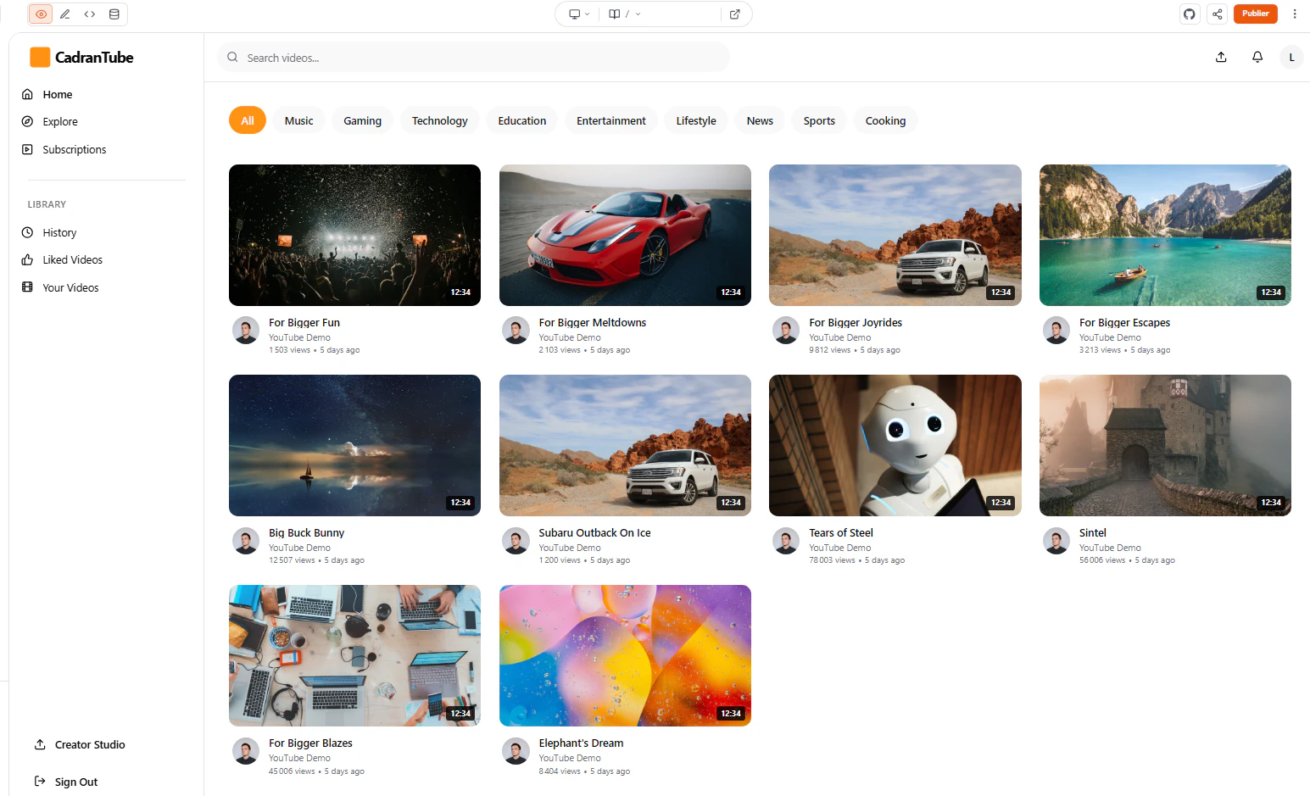Image resolution: width=1310 pixels, height=796 pixels.
Task: Click the "78 003 views" text
Action: click(832, 560)
